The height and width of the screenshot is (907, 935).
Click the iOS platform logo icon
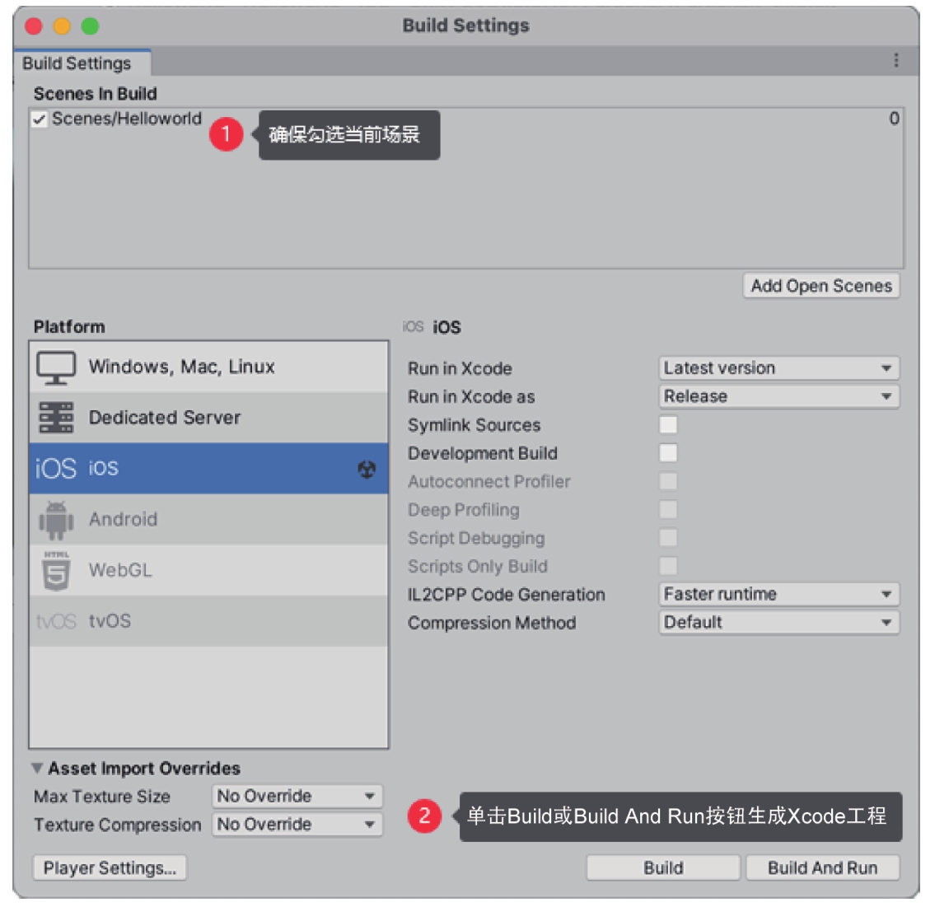56,469
